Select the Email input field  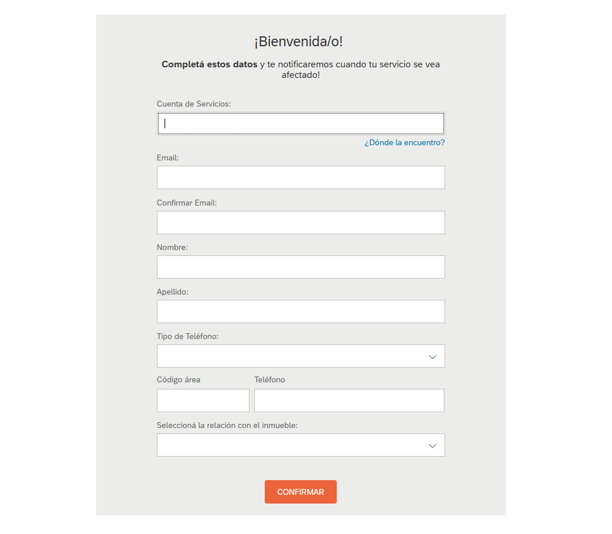point(300,177)
